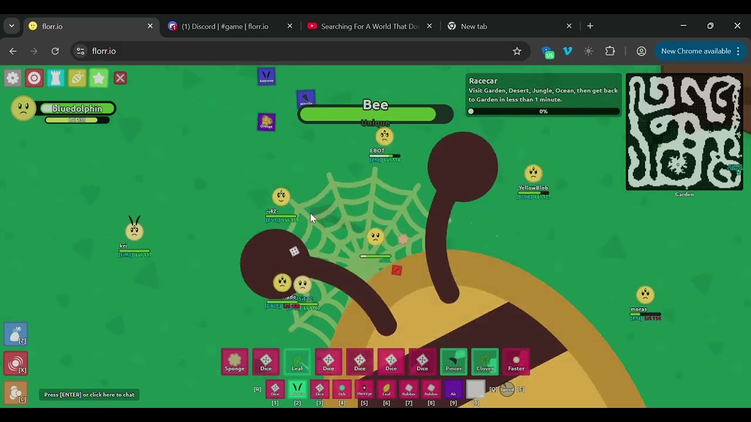Click the player named moras
The width and height of the screenshot is (751, 422).
click(645, 294)
